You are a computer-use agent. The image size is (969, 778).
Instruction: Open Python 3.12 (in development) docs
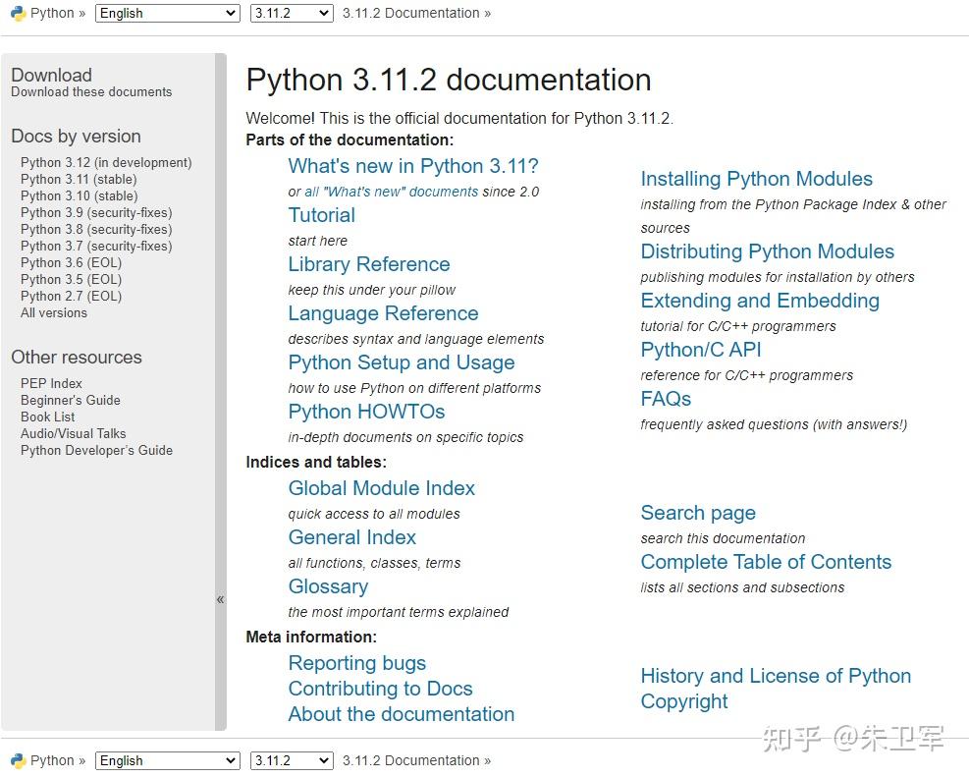click(106, 162)
